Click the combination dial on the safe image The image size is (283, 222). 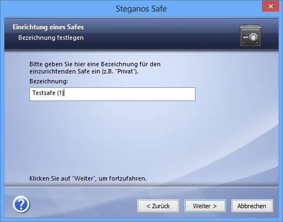254,37
